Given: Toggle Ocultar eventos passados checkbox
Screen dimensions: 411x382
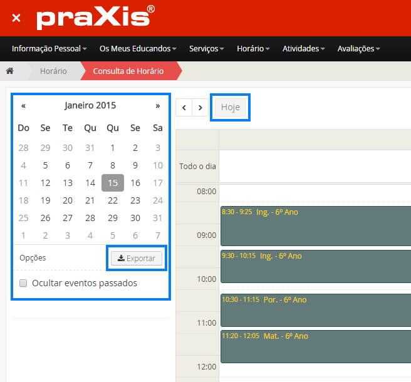Looking at the screenshot, I should [x=23, y=283].
